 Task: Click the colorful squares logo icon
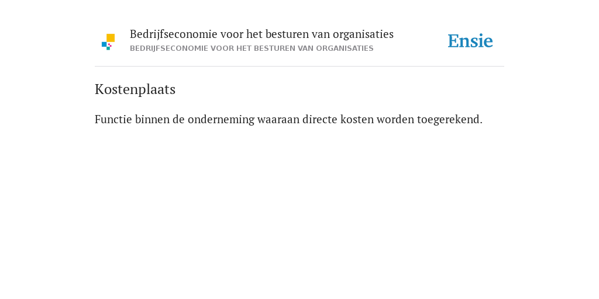108,42
